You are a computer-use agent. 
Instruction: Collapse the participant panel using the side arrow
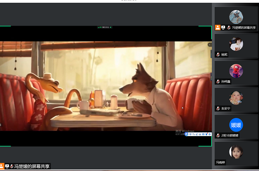click(x=210, y=45)
